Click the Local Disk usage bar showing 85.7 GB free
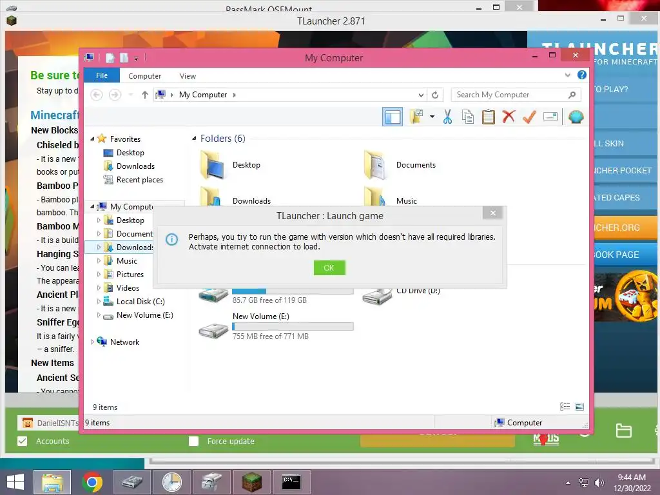Image resolution: width=660 pixels, height=495 pixels. [x=293, y=291]
